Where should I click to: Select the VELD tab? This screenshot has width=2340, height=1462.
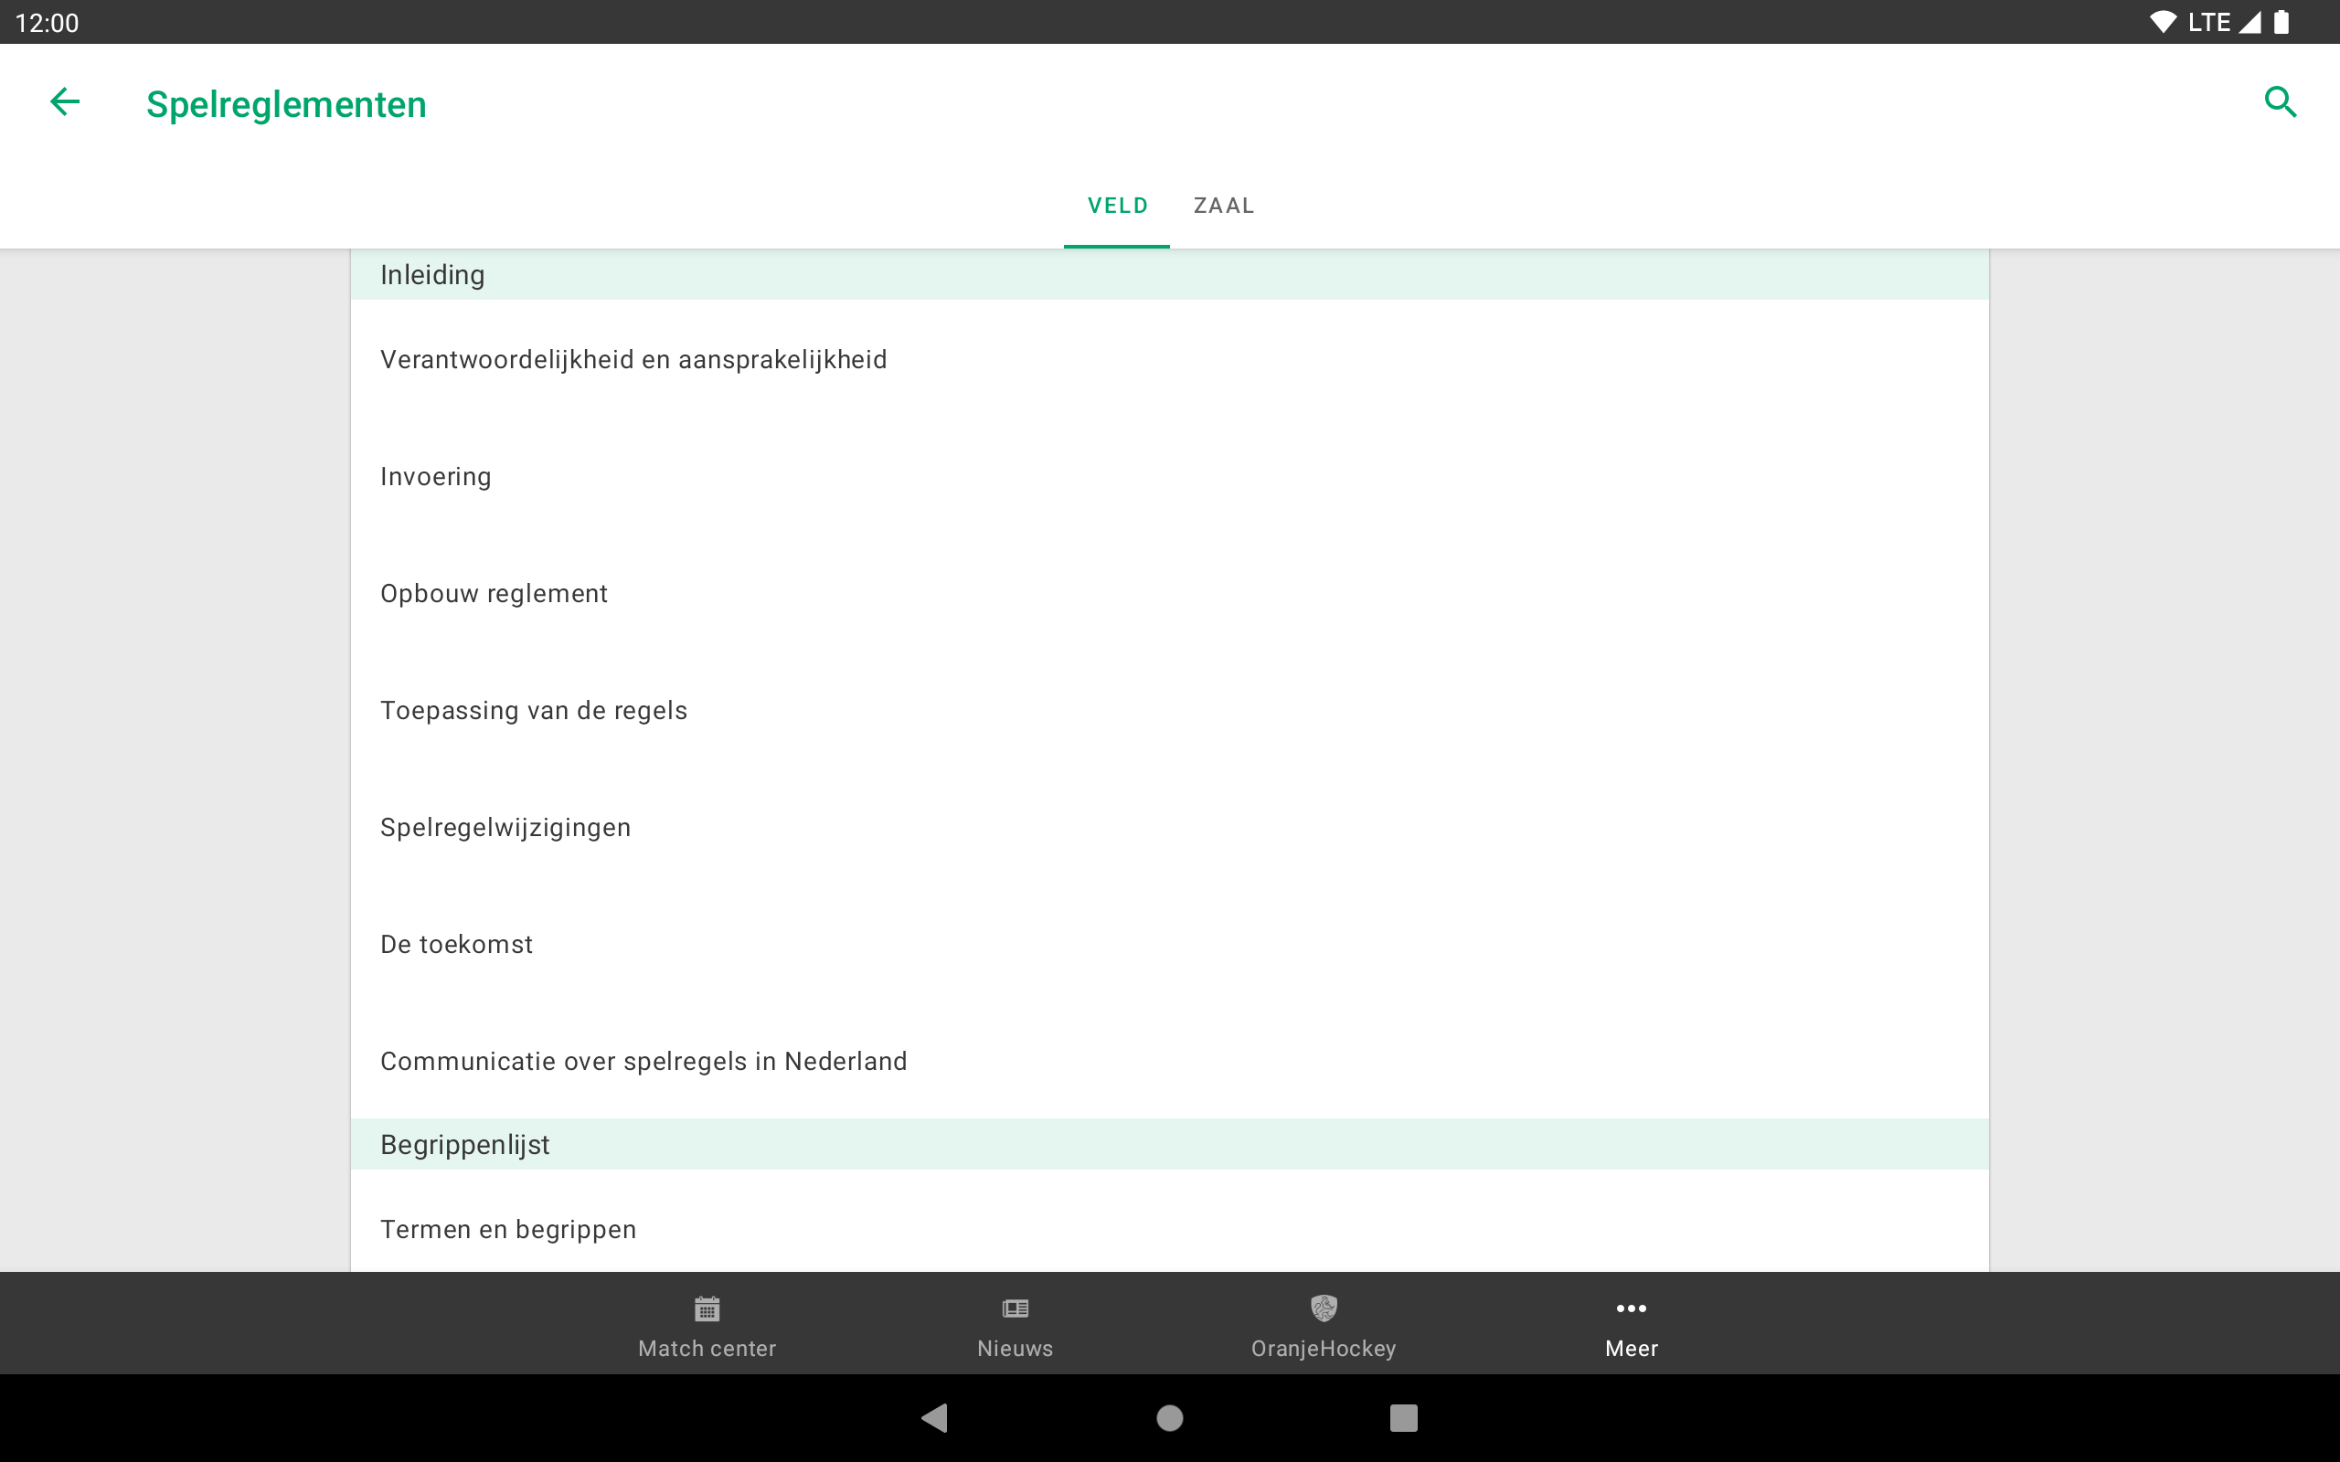point(1117,205)
